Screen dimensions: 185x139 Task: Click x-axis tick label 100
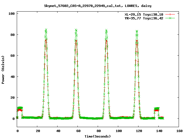pos(119,131)
